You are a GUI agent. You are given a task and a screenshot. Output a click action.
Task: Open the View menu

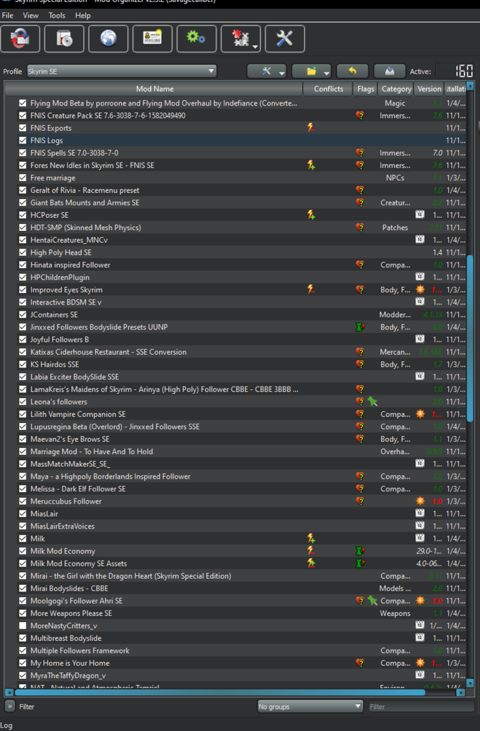(x=30, y=16)
